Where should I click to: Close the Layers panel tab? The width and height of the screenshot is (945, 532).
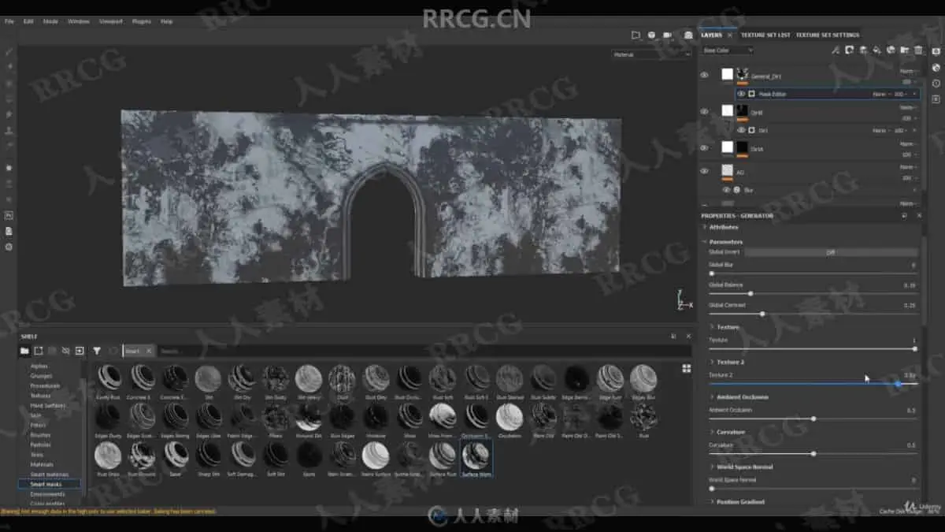(729, 35)
